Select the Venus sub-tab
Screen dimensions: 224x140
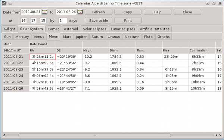(39, 37)
